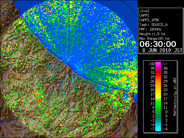Screen dimensions: 184x138
Task: Click the yellow 17 dBZ legend swatch
Action: (x=158, y=94)
